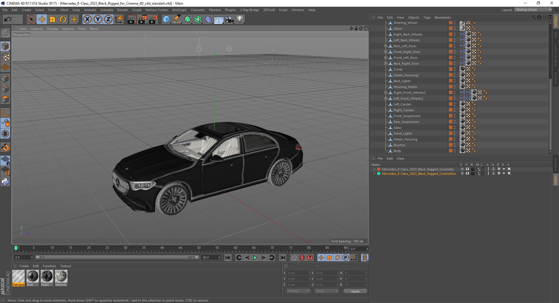Click the Undo arrow icon

tap(8, 20)
